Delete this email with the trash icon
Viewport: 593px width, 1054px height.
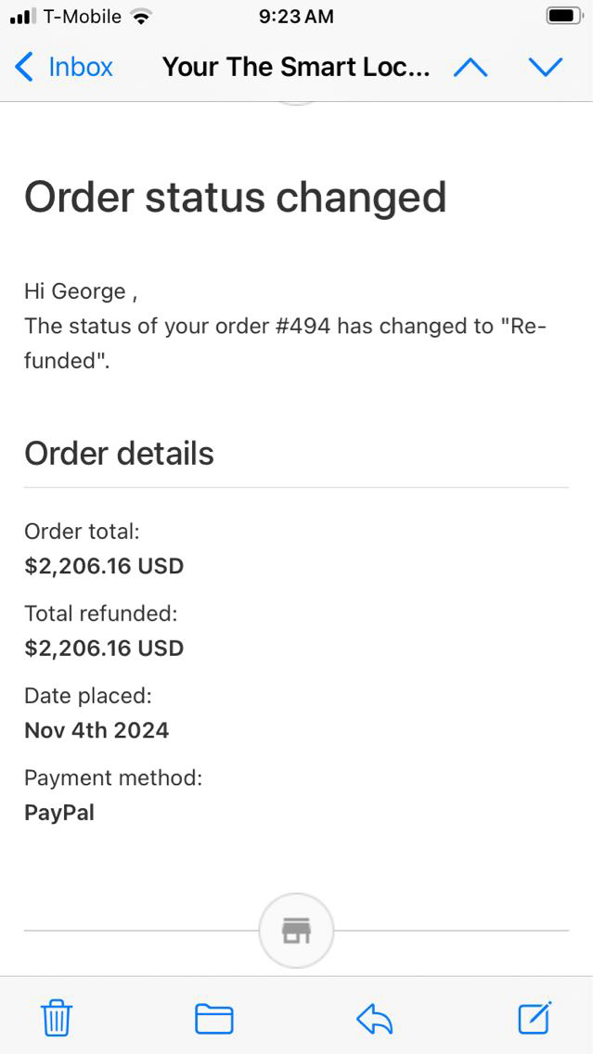57,1019
